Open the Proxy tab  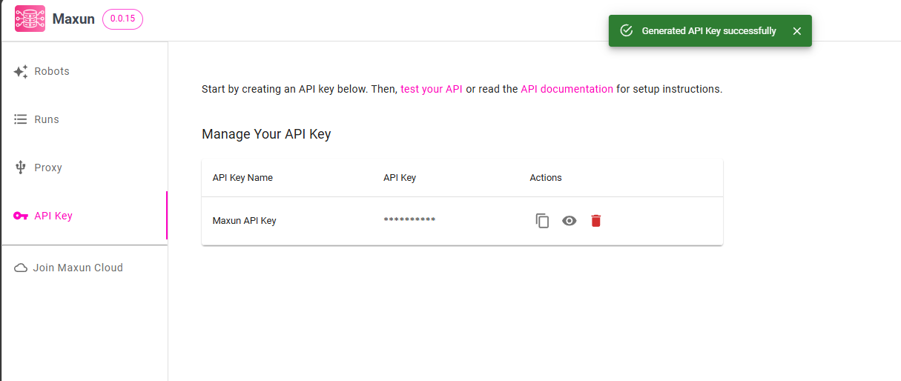(85, 168)
